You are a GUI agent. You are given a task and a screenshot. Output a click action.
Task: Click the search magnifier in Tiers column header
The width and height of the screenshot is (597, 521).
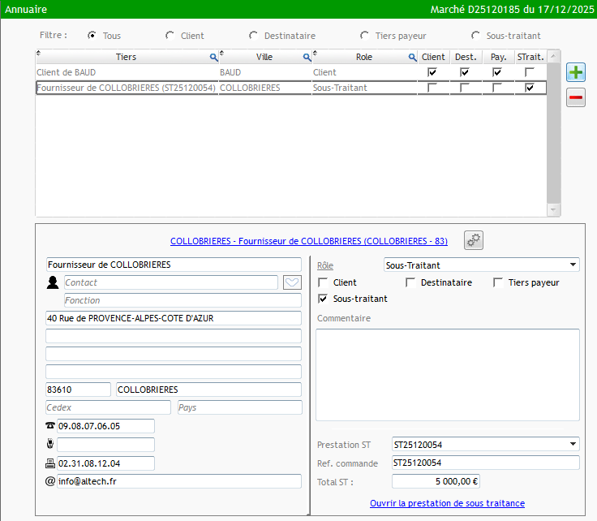coord(214,58)
